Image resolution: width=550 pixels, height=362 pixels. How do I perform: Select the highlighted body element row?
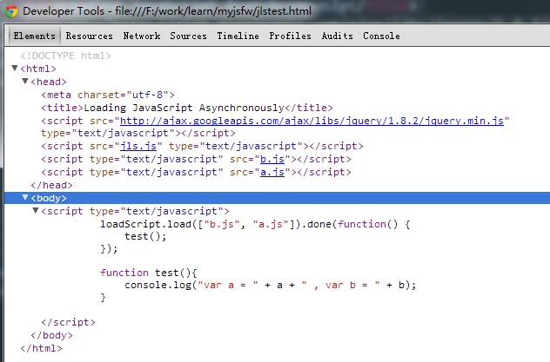pyautogui.click(x=277, y=198)
